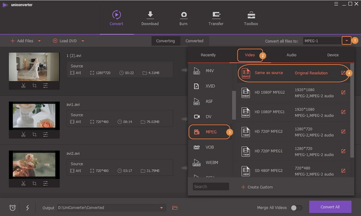Screen dimensions: 361x216
Task: Select the 1 (2).avi bride thumbnail
Action: click(34, 67)
